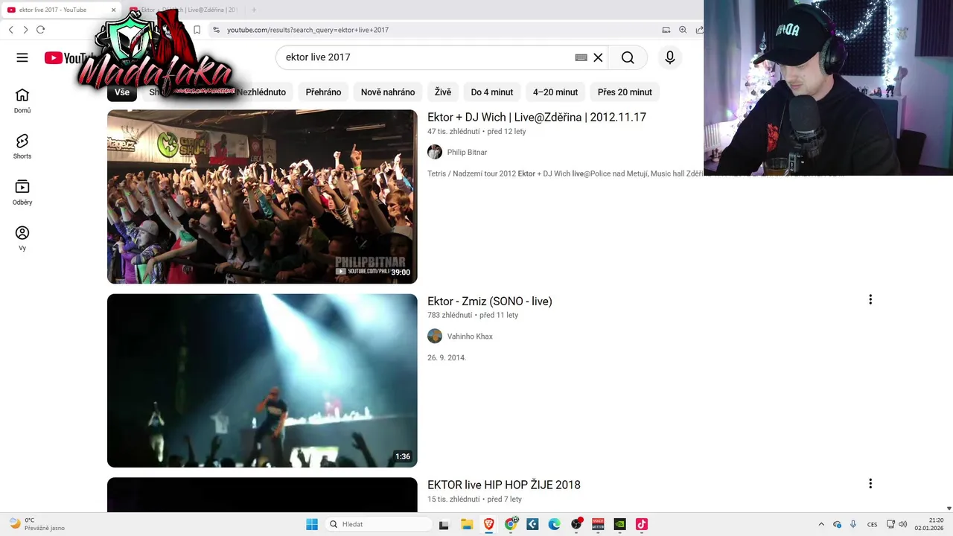Switch to the Brave browser taskbar icon
The width and height of the screenshot is (953, 536).
click(x=489, y=524)
